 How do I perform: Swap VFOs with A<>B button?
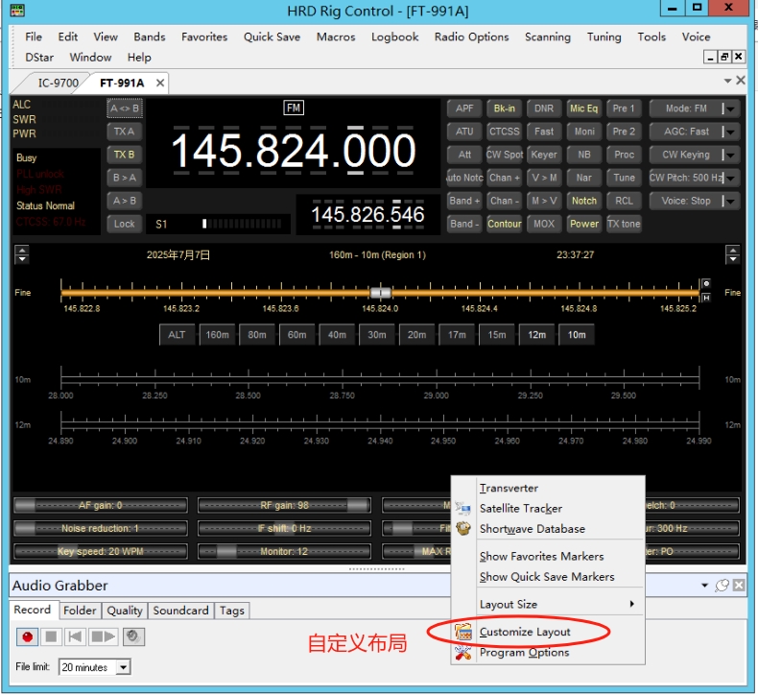coord(125,108)
